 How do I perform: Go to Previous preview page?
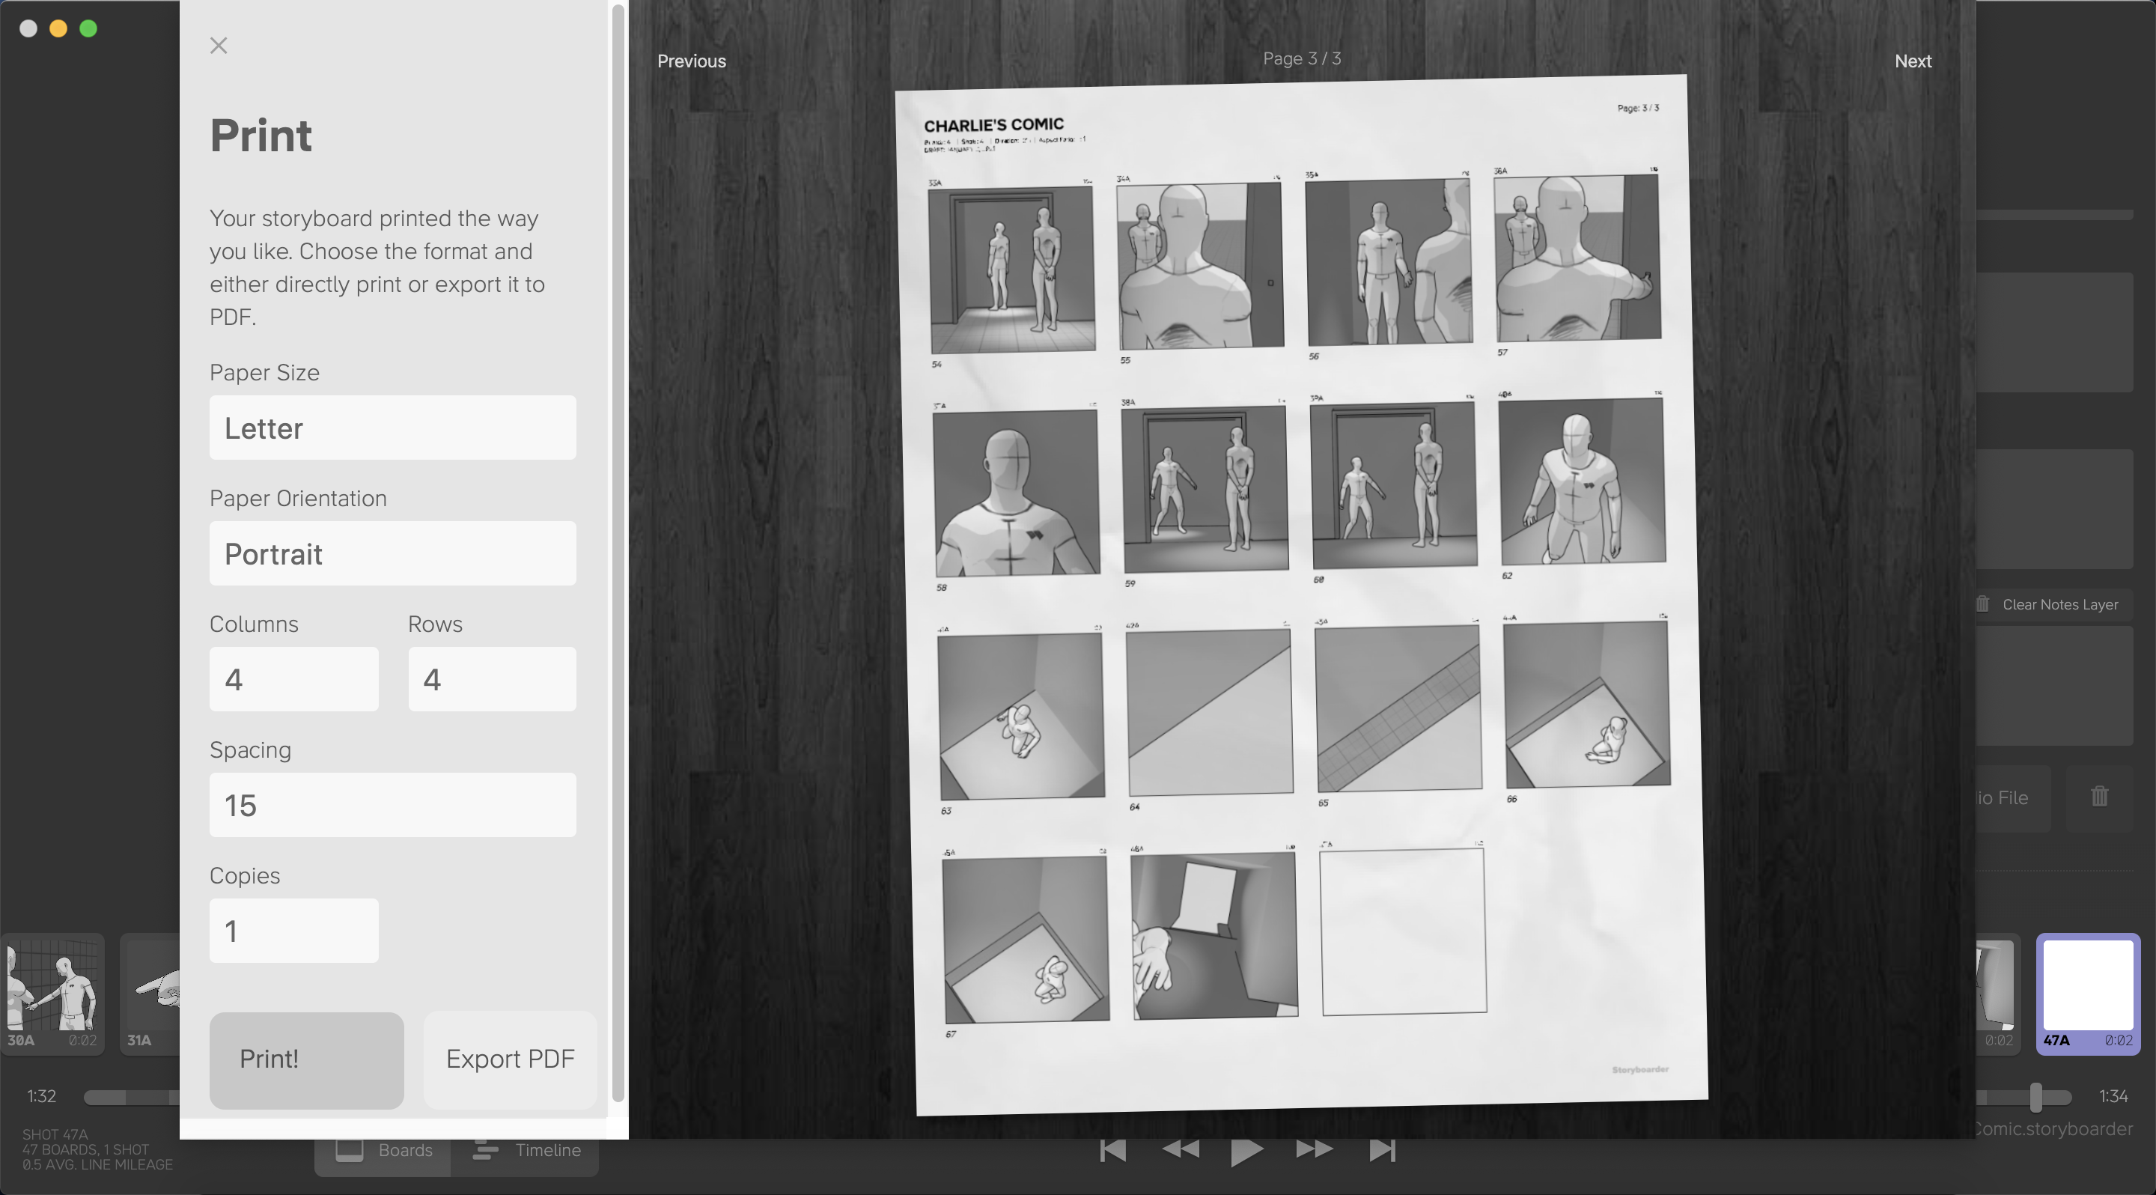click(691, 61)
